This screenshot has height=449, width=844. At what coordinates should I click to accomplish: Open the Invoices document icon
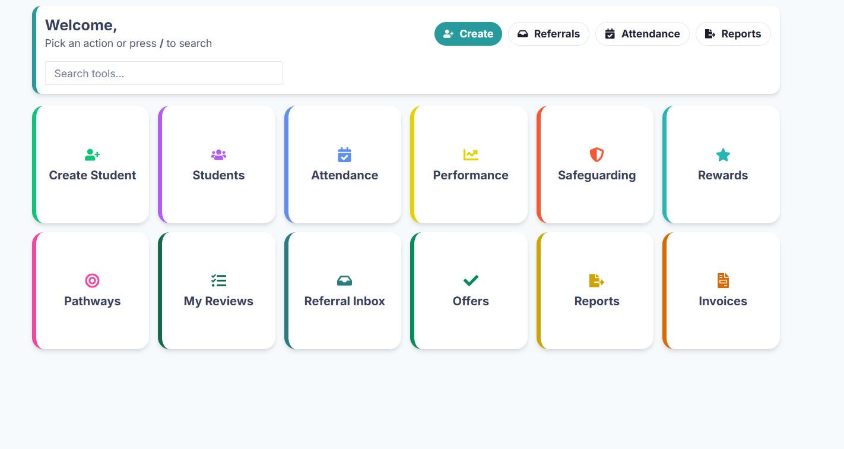click(x=723, y=281)
